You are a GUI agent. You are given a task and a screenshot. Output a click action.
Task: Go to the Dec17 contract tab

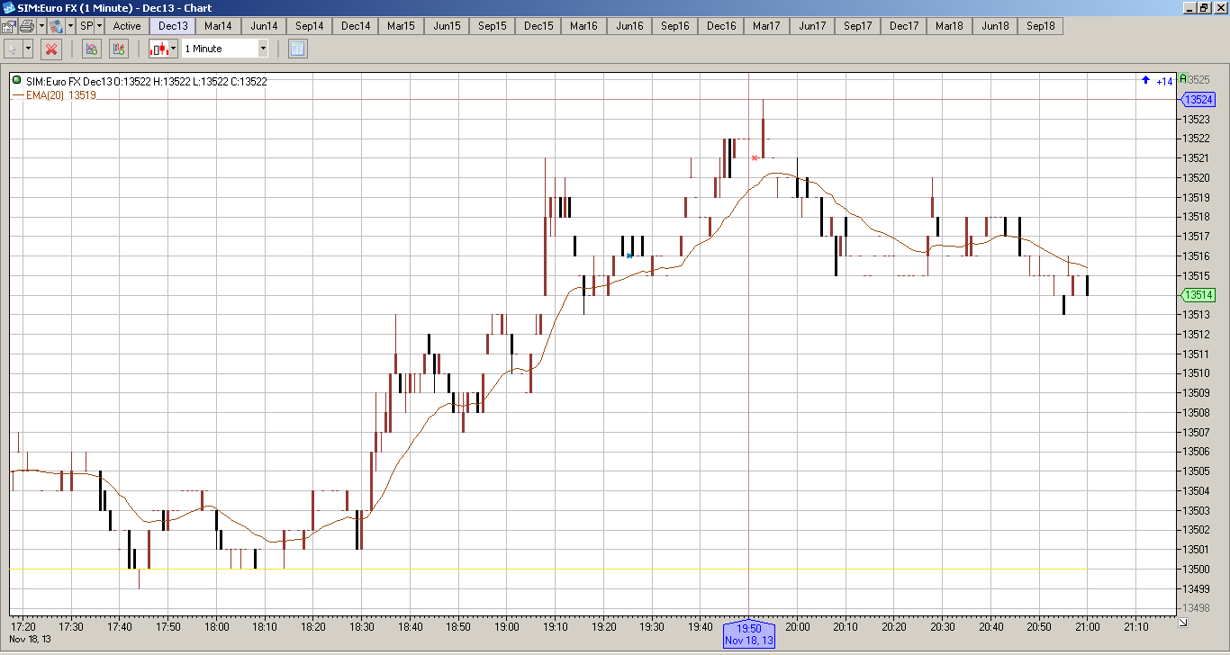tap(904, 26)
